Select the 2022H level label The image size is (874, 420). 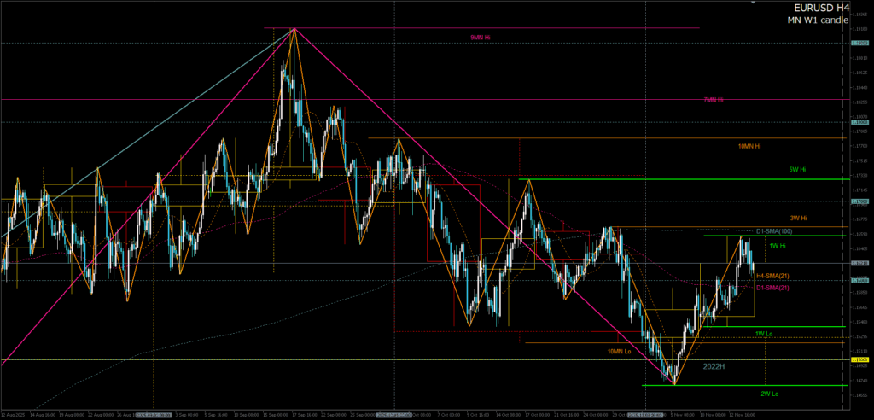pos(714,365)
